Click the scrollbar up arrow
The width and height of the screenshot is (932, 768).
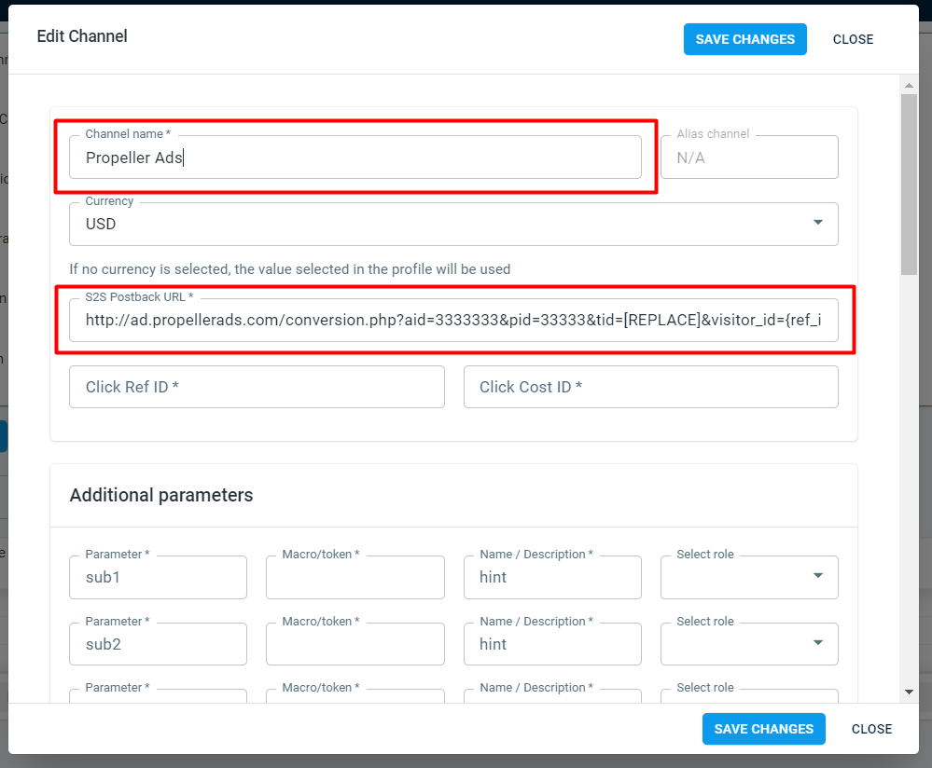pos(909,86)
